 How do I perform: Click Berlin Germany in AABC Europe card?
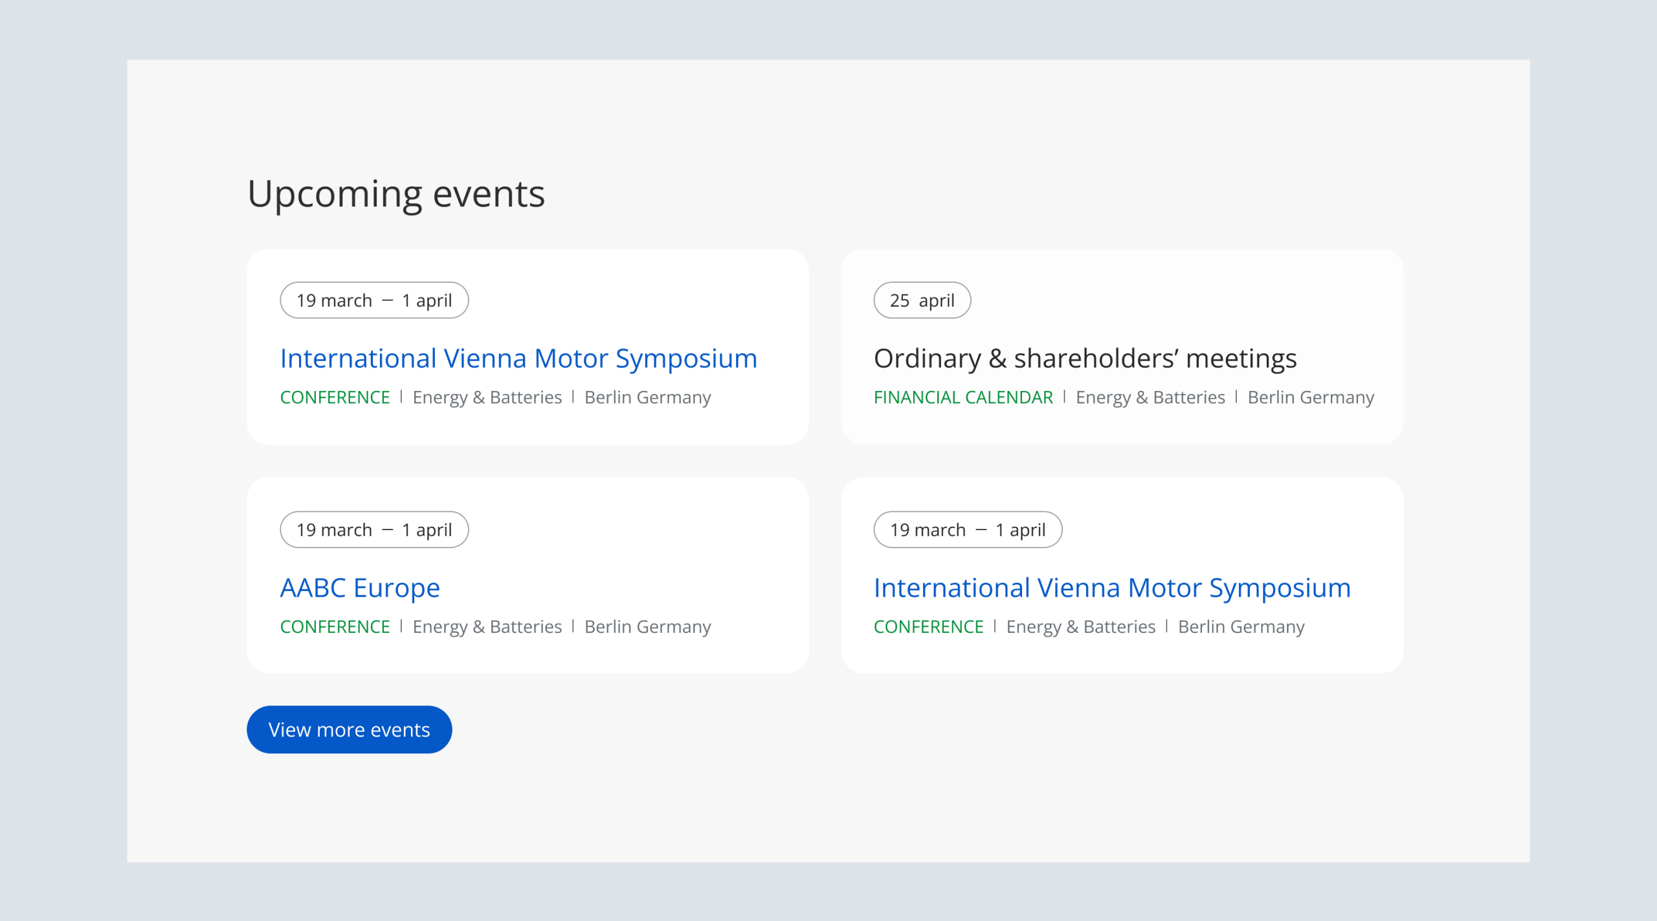[x=647, y=627]
